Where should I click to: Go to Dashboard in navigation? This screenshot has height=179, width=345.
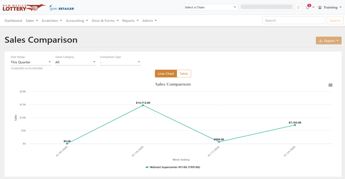[x=13, y=20]
